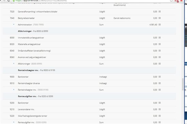Click the page's vertical scrollbar thumb

(183, 84)
